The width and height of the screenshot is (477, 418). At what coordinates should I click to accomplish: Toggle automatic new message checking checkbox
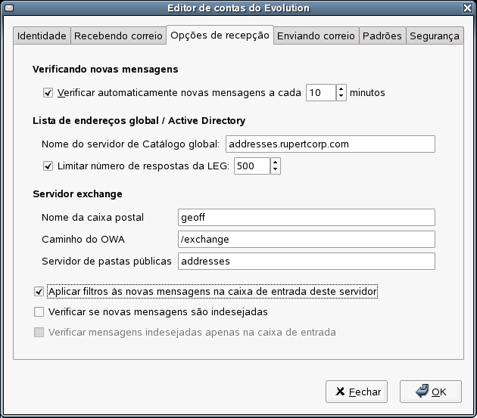48,93
